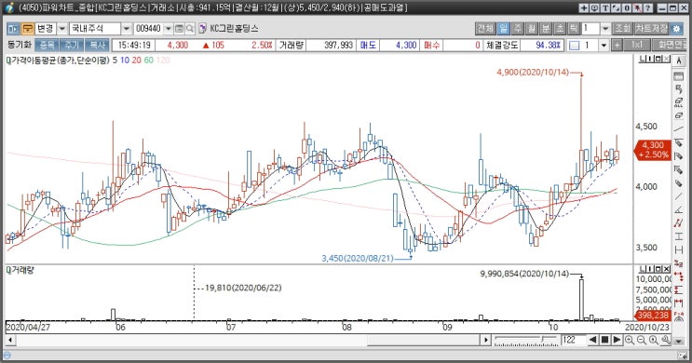Click the plus icon to add a chart
Image resolution: width=692 pixels, height=363 pixels.
tap(617, 45)
